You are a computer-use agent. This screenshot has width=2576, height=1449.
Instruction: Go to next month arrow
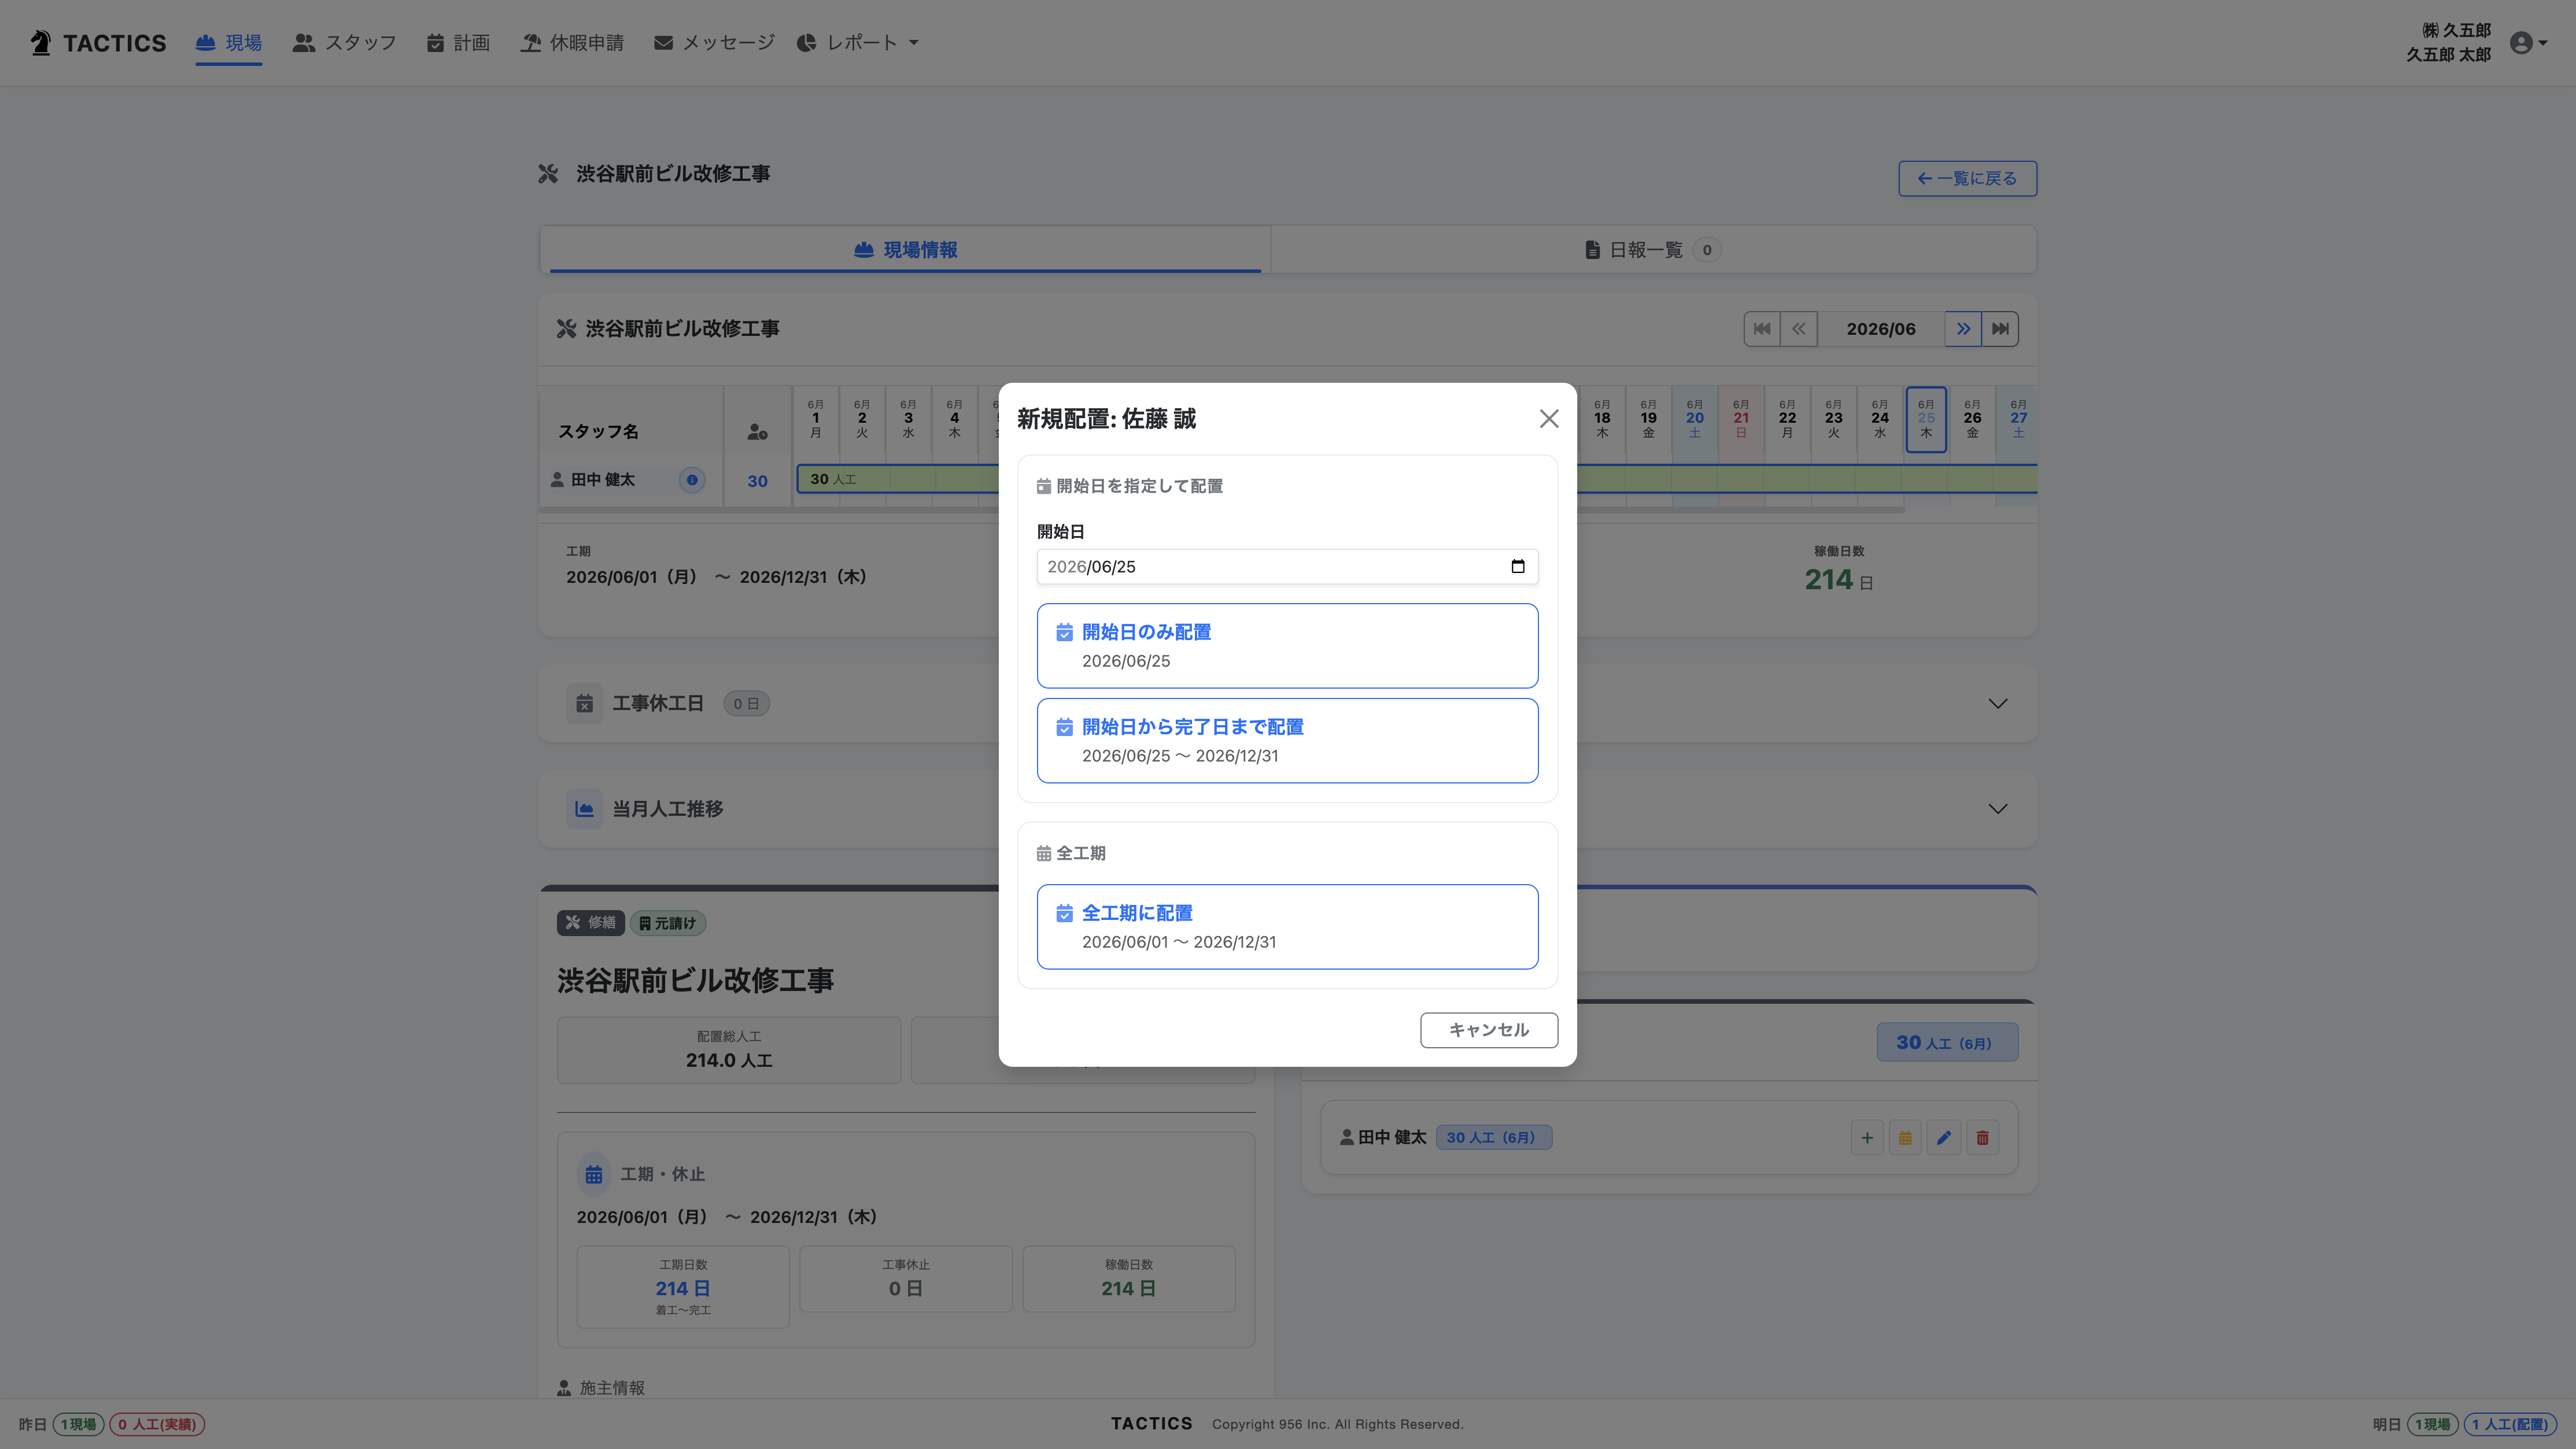(x=1963, y=329)
